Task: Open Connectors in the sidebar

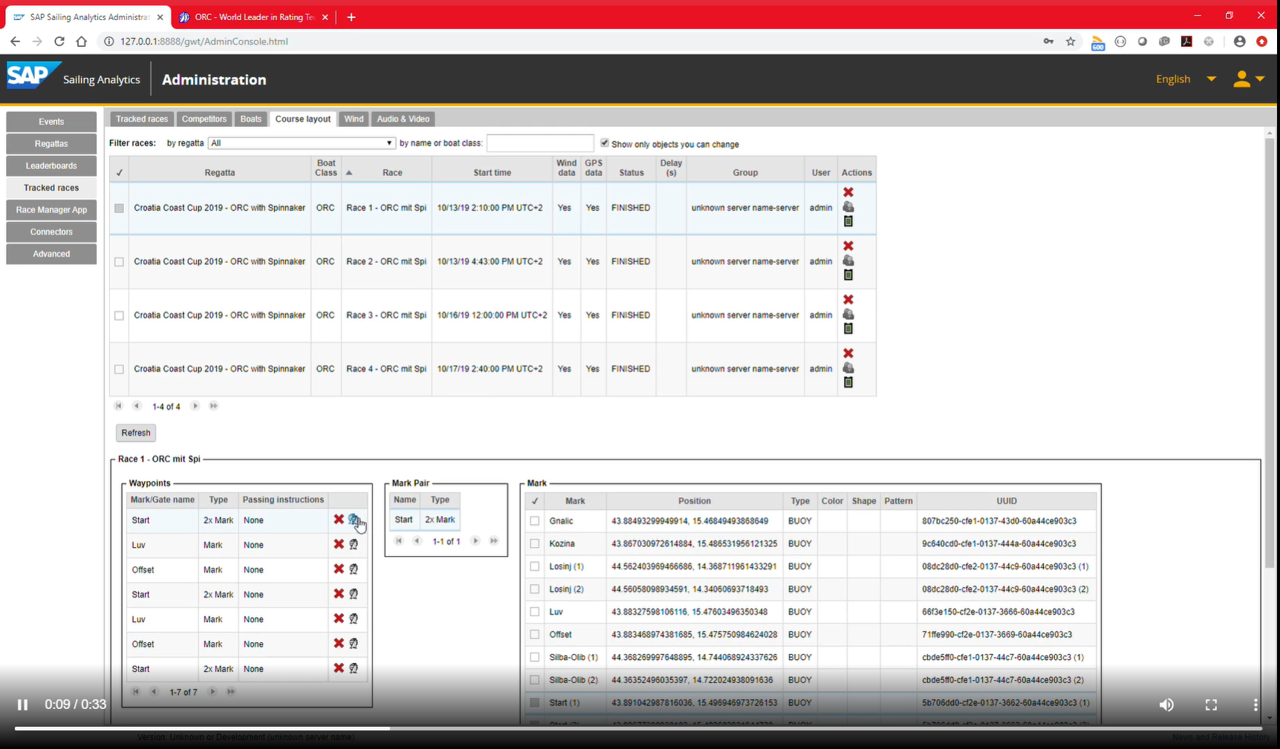Action: [x=51, y=232]
